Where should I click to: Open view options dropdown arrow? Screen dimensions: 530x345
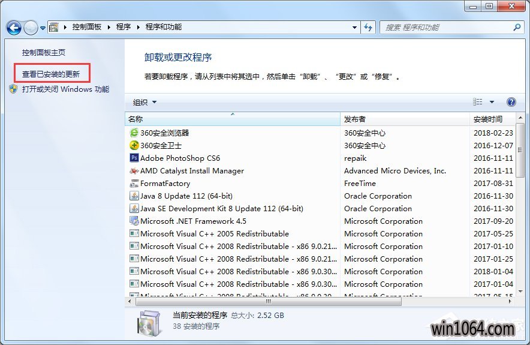tap(492, 102)
